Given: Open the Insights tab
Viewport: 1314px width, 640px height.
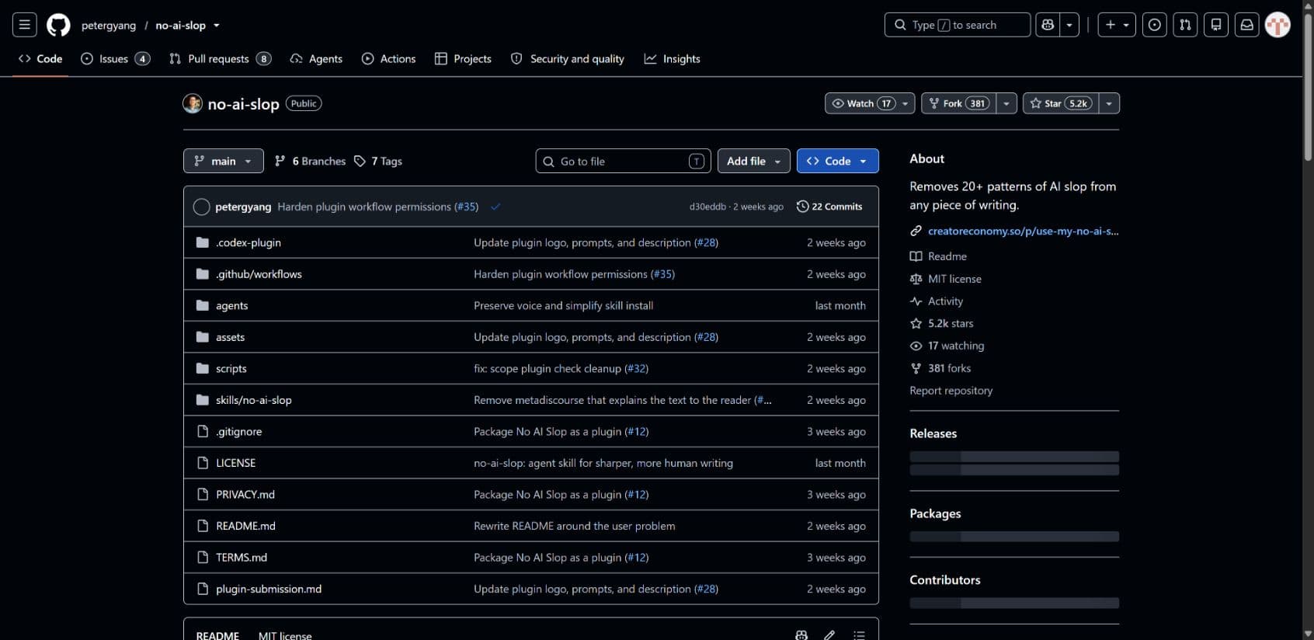Looking at the screenshot, I should point(672,59).
